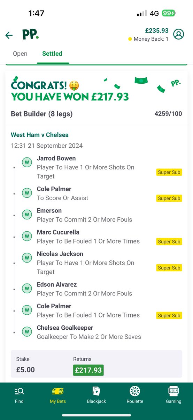Tap Super Sub badge on Marc Cucurella leg
The width and height of the screenshot is (193, 420).
(169, 241)
